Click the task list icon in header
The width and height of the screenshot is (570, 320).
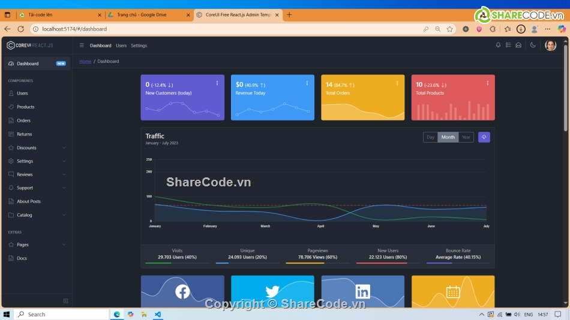508,46
